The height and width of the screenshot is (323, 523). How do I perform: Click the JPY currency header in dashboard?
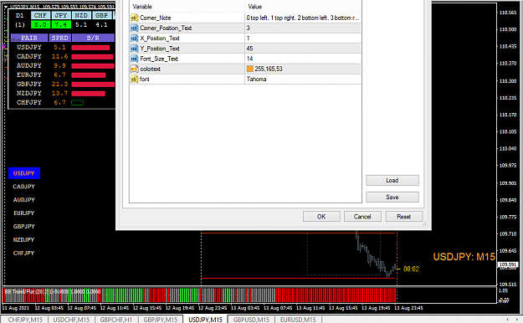coord(61,15)
